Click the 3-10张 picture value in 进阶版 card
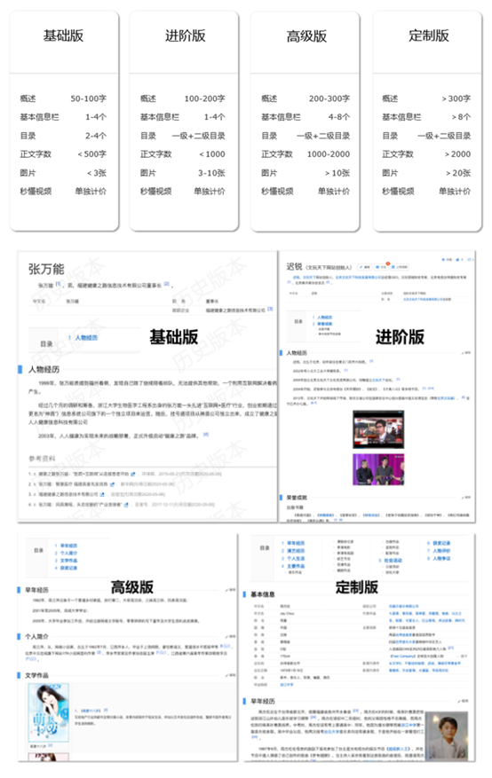The height and width of the screenshot is (778, 492). click(x=211, y=173)
